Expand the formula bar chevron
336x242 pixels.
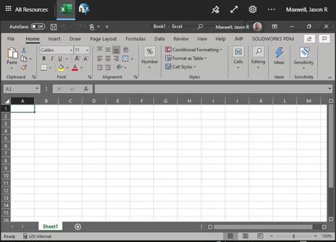(330, 88)
